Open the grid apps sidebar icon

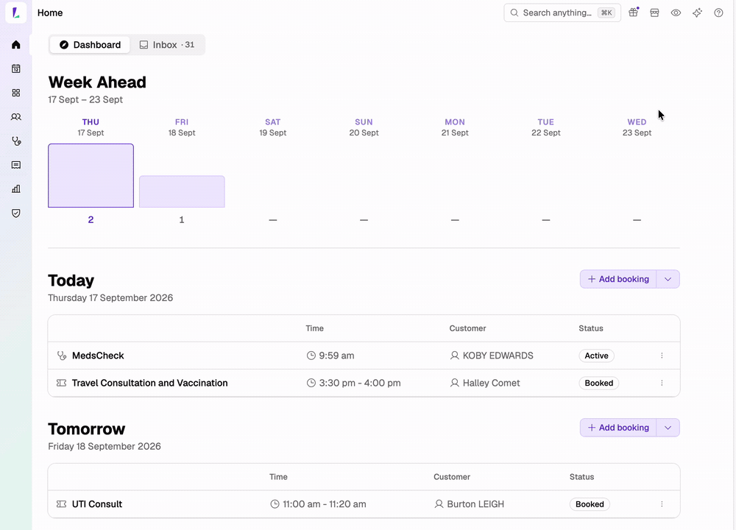[x=16, y=93]
